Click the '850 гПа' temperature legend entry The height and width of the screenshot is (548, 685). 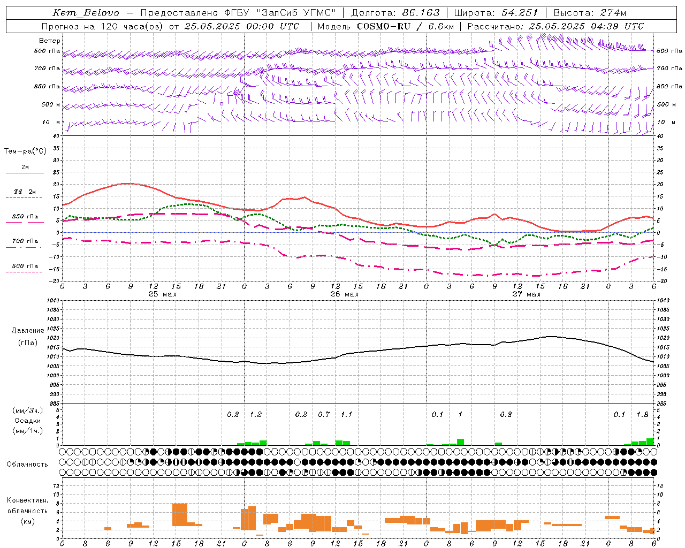click(x=25, y=216)
